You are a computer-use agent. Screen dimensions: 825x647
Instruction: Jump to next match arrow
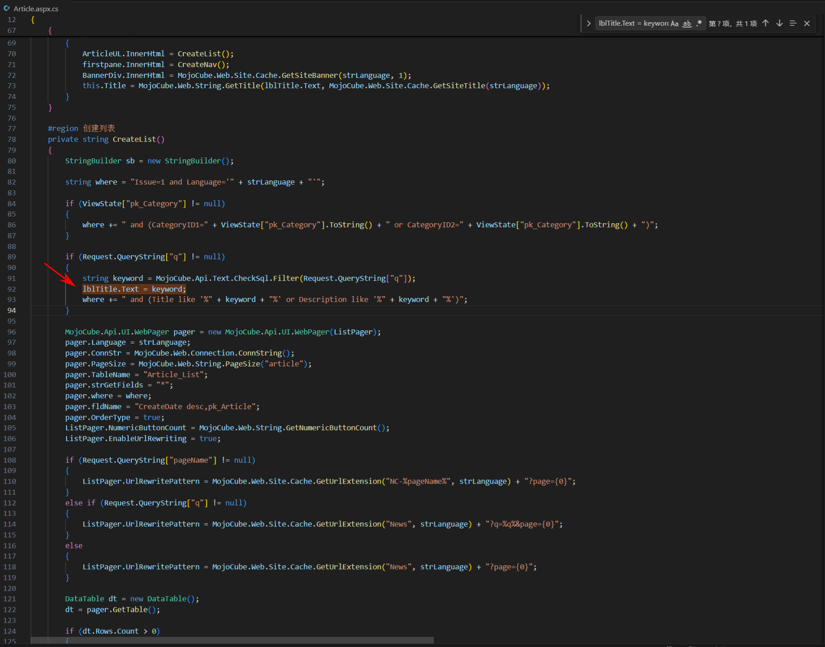(780, 23)
